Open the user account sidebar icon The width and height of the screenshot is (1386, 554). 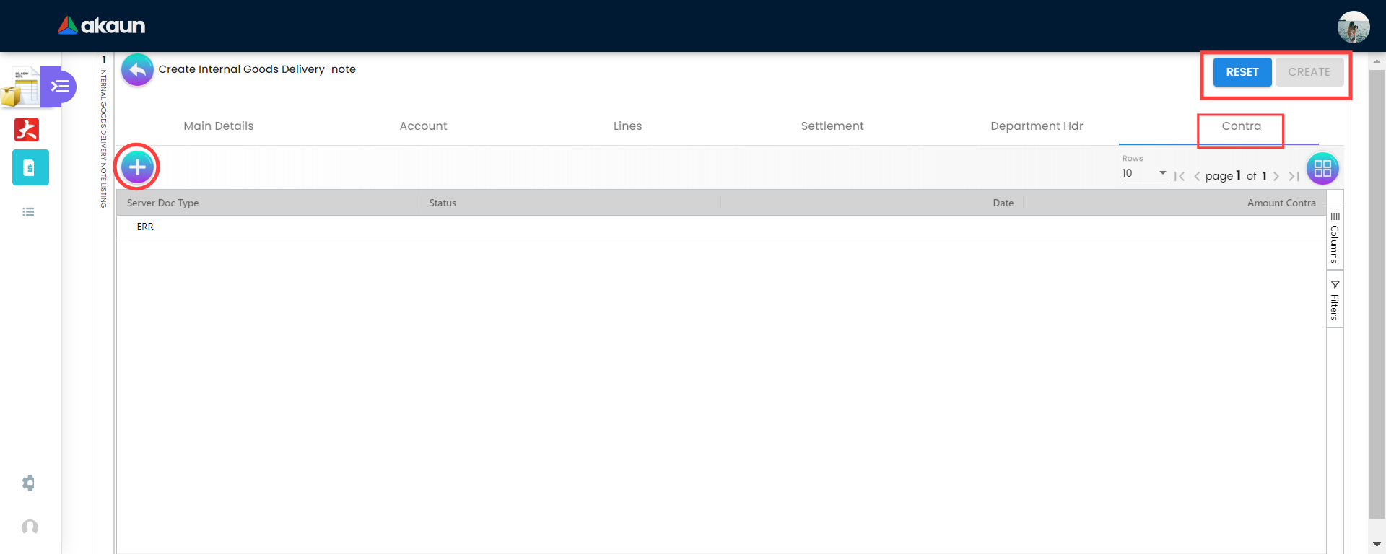(x=30, y=527)
